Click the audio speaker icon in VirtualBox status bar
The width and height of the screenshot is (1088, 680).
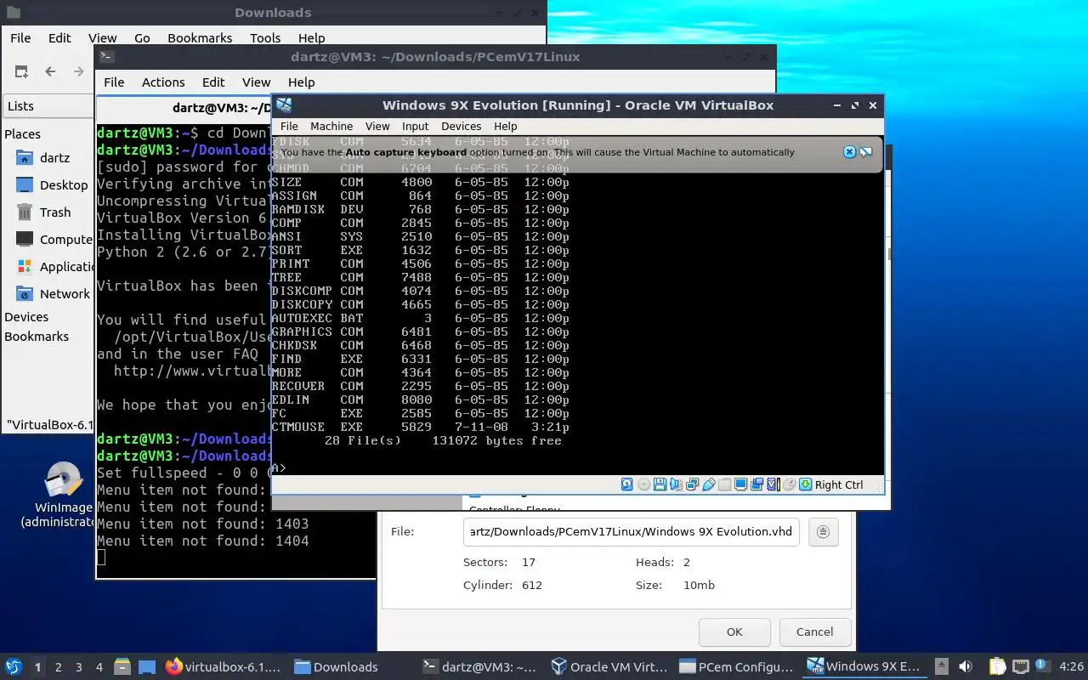click(x=676, y=484)
